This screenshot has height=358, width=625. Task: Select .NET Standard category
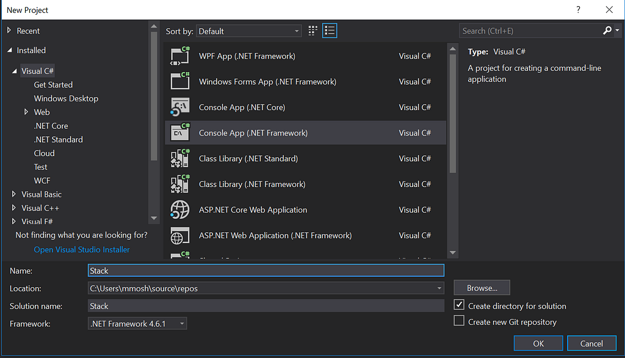[58, 139]
